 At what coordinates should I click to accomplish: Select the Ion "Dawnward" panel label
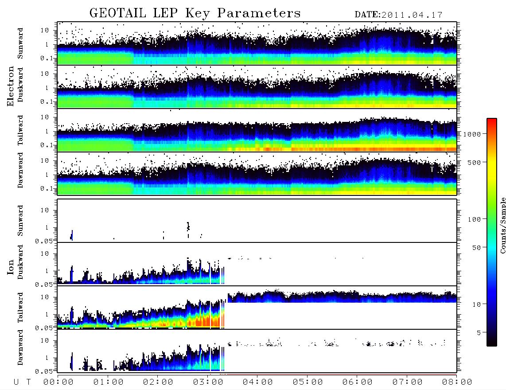tap(20, 347)
